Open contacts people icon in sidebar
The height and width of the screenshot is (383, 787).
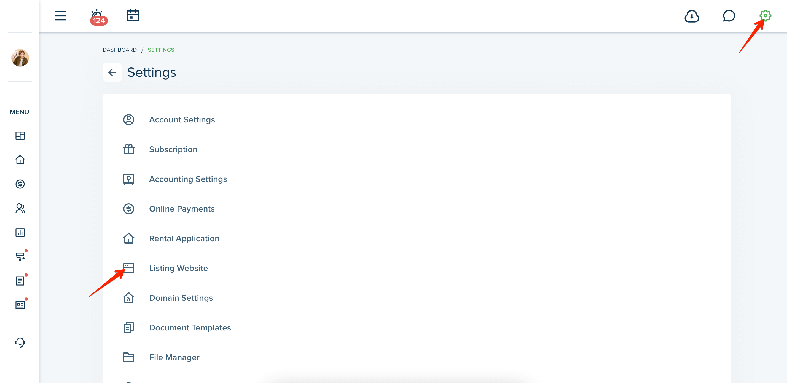click(x=20, y=208)
